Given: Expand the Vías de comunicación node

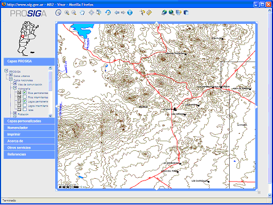Looking at the screenshot, I should [15, 83].
